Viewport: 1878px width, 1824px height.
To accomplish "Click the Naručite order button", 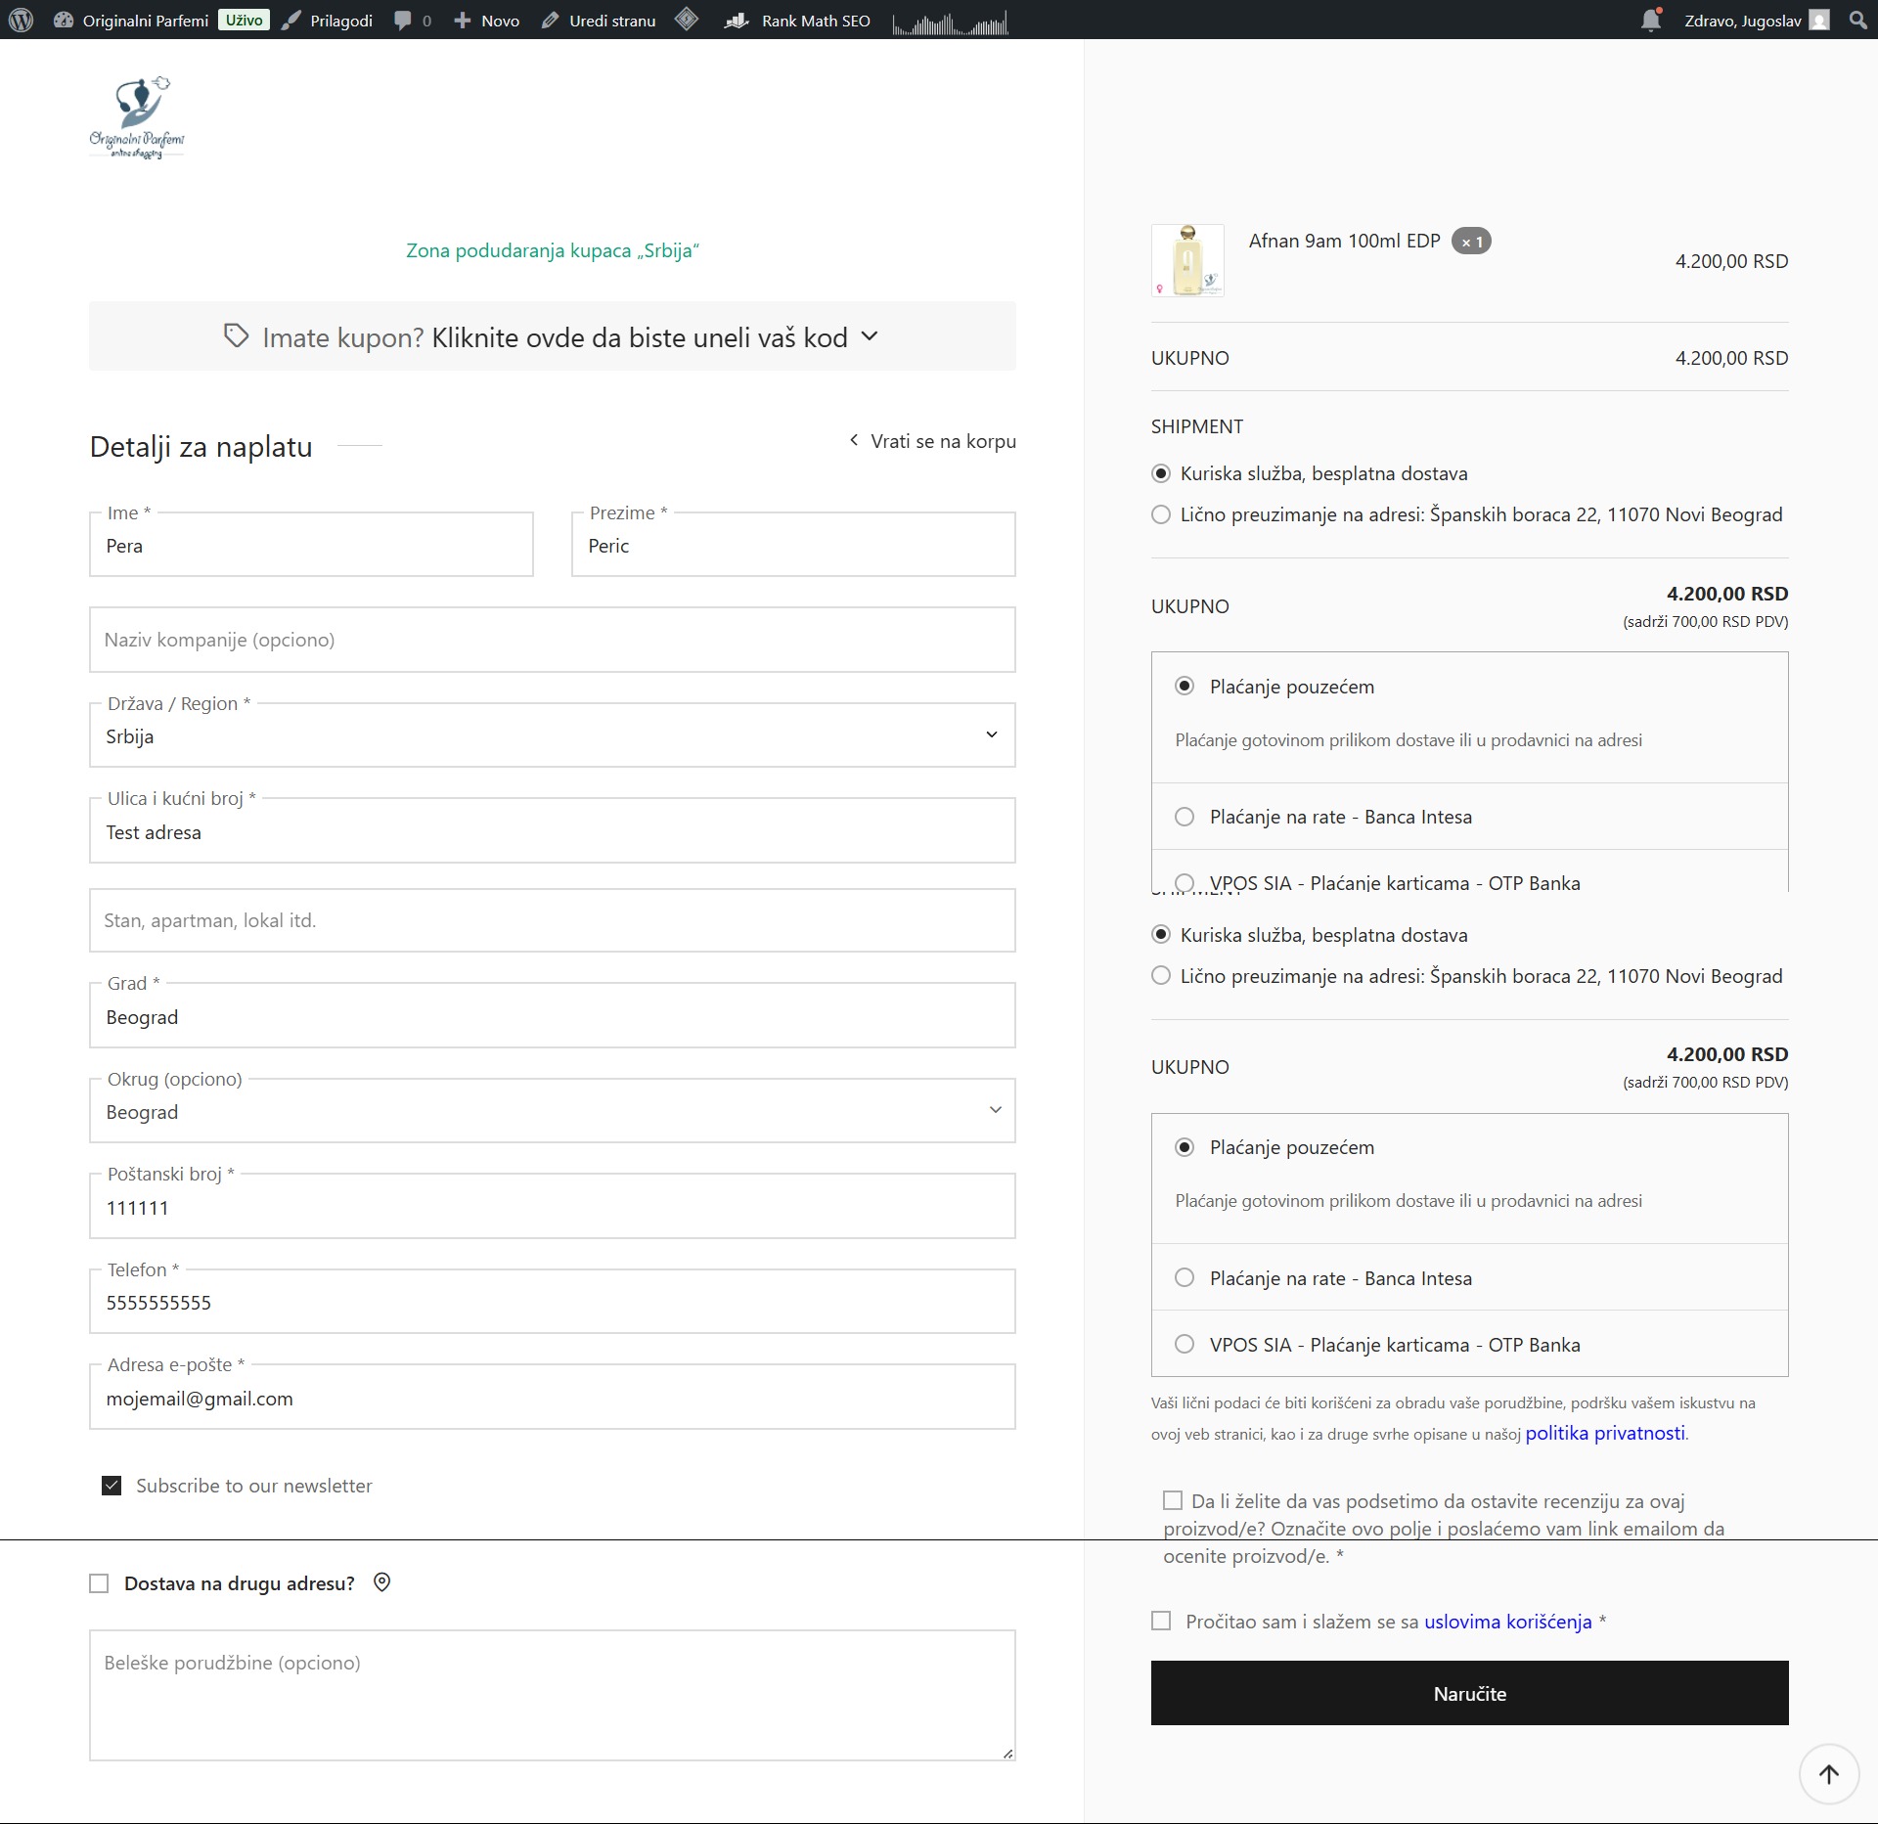I will [x=1469, y=1693].
